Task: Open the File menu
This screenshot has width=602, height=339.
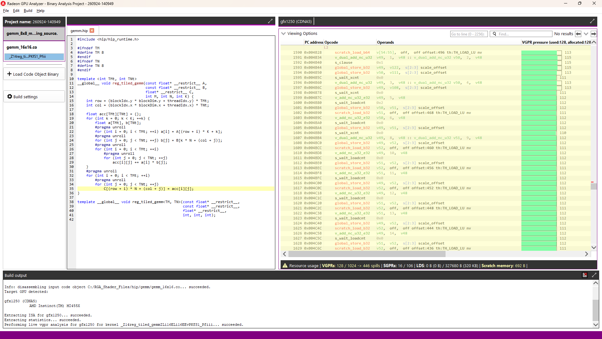Action: pyautogui.click(x=6, y=10)
